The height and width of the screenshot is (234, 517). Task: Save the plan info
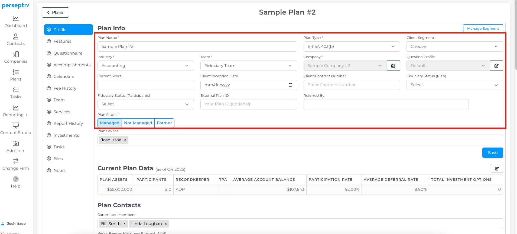[x=493, y=153]
